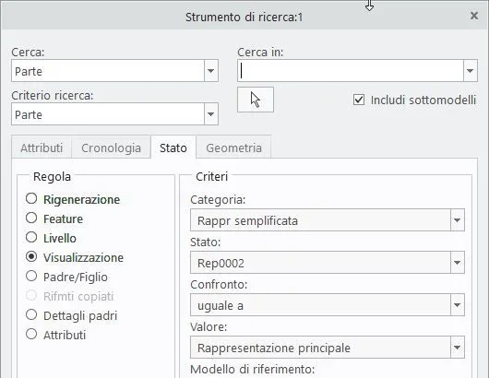Open the Cronologia tab

111,148
